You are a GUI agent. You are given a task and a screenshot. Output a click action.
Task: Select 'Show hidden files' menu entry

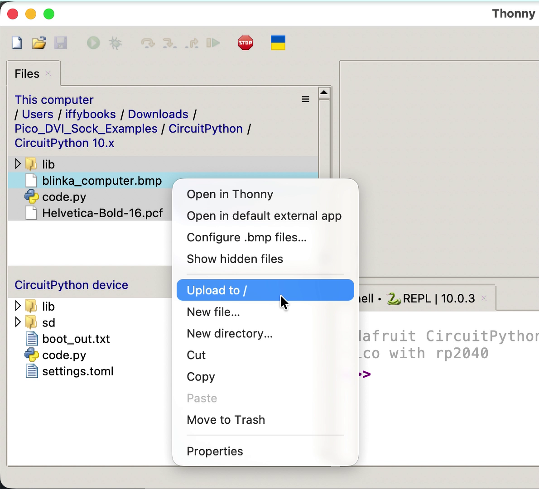tap(235, 259)
